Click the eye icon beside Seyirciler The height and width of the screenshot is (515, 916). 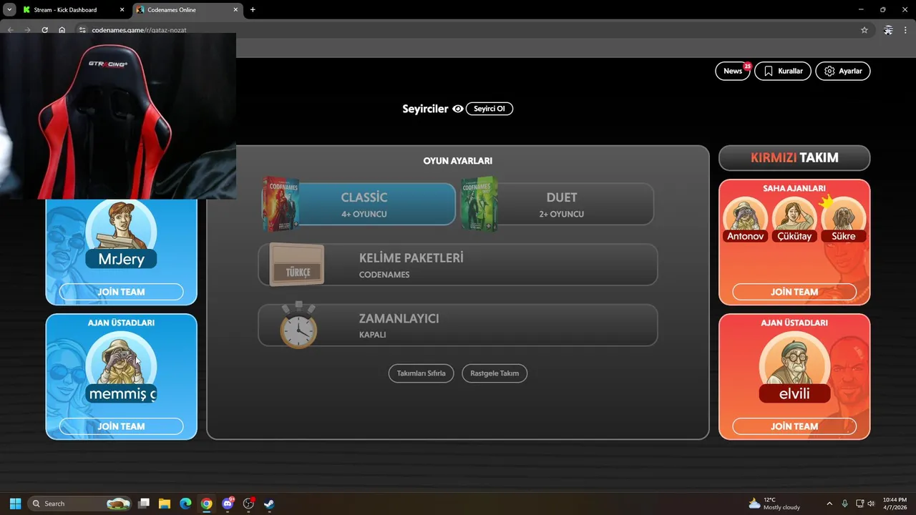tap(458, 109)
